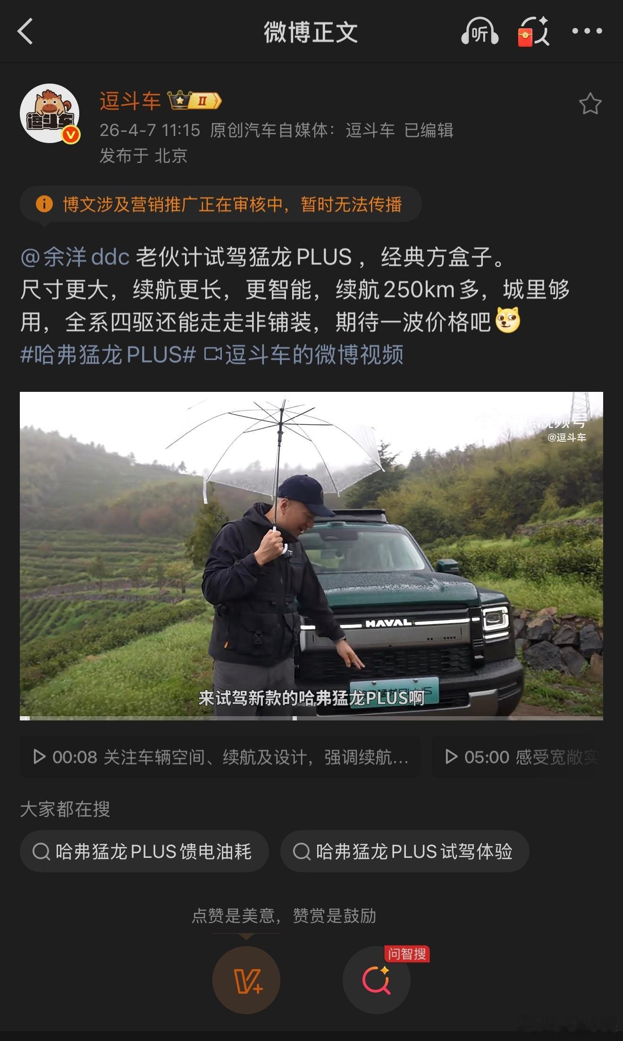The height and width of the screenshot is (1041, 623).
Task: Open 逗斗车的微博视频 link
Action: (x=304, y=355)
